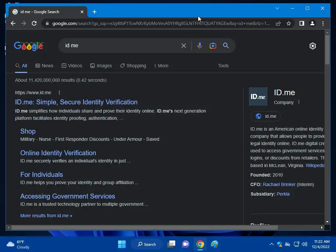Viewport: 336px width, 252px height.
Task: Click the Chrome taskbar icon
Action: point(200,244)
